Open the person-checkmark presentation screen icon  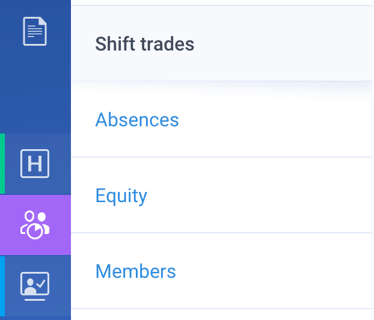[35, 286]
